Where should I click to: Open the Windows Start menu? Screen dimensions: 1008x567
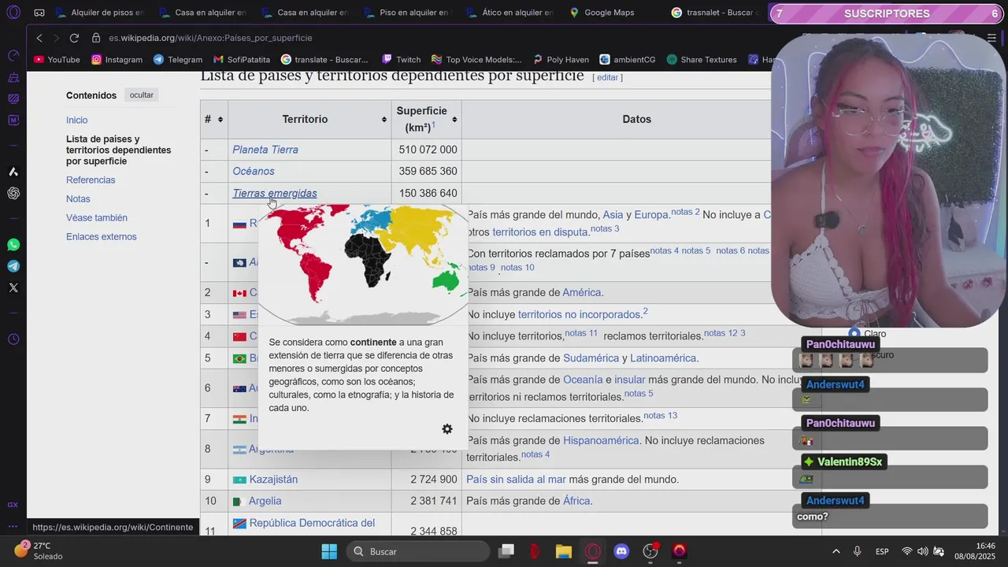pos(329,551)
